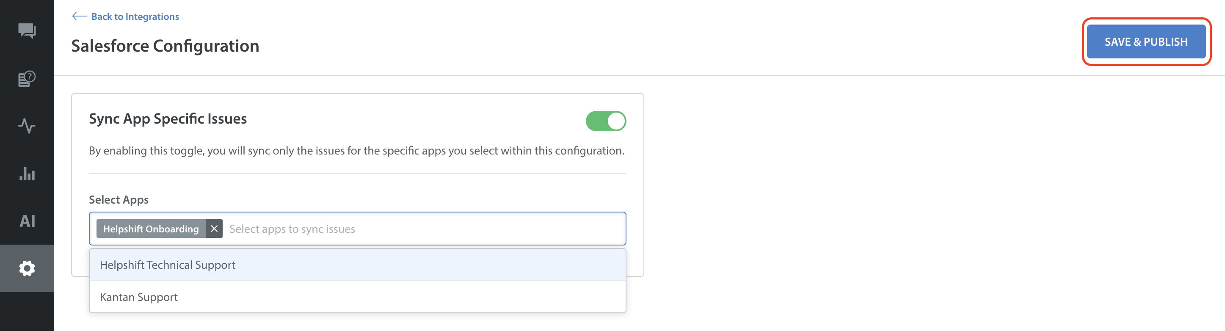1225x331 pixels.
Task: Open the AI section in sidebar
Action: click(x=27, y=221)
